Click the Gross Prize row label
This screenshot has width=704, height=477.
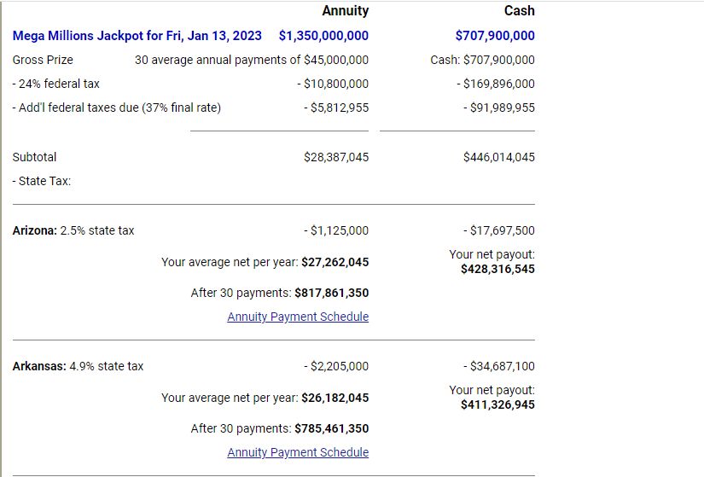pyautogui.click(x=43, y=60)
